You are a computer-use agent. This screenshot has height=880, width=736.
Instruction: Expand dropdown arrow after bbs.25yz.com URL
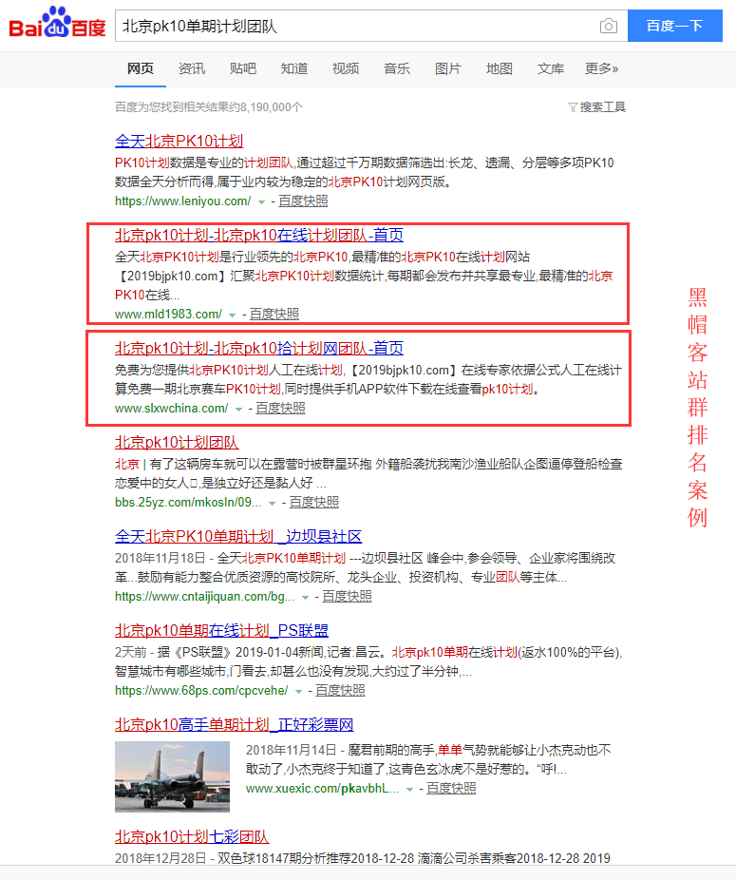click(x=272, y=504)
